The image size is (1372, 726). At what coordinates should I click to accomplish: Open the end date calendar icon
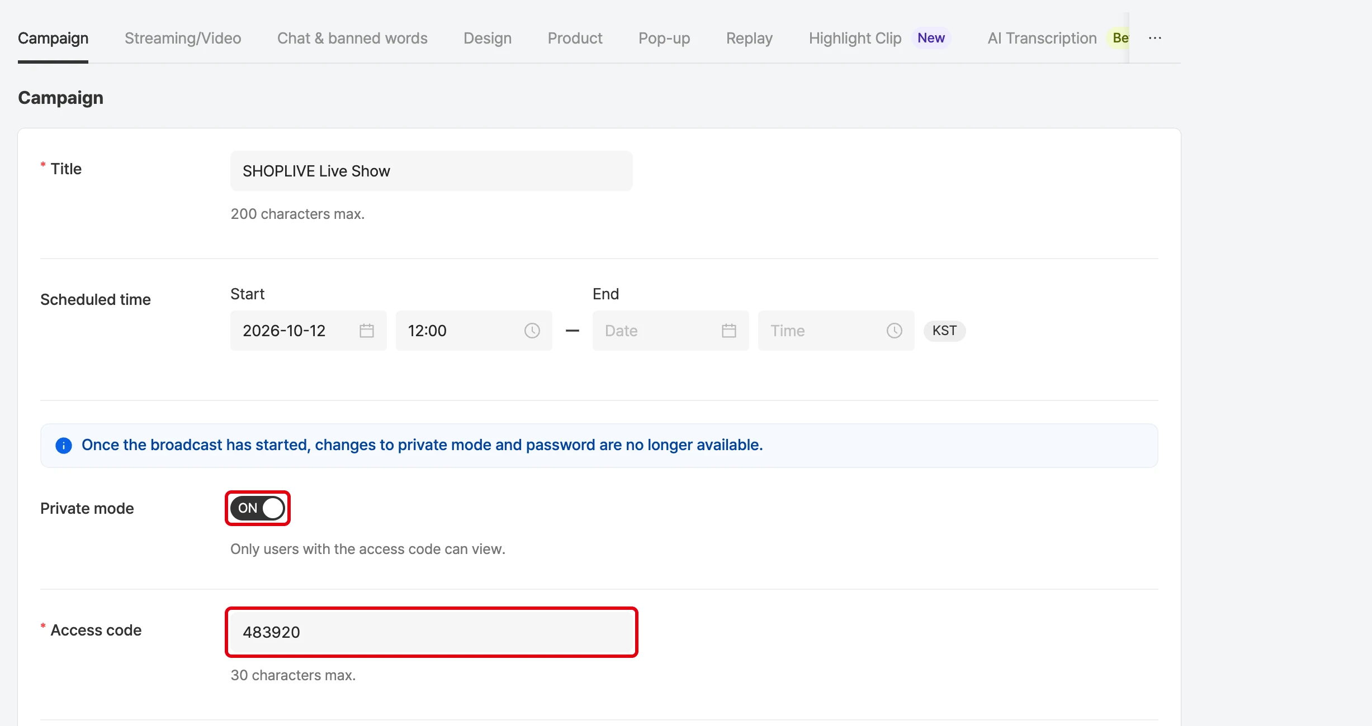[729, 331]
